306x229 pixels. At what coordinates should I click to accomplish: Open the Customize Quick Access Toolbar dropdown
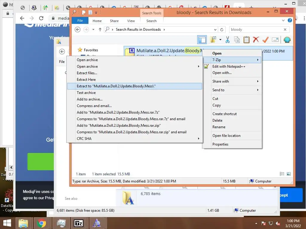tap(96, 13)
